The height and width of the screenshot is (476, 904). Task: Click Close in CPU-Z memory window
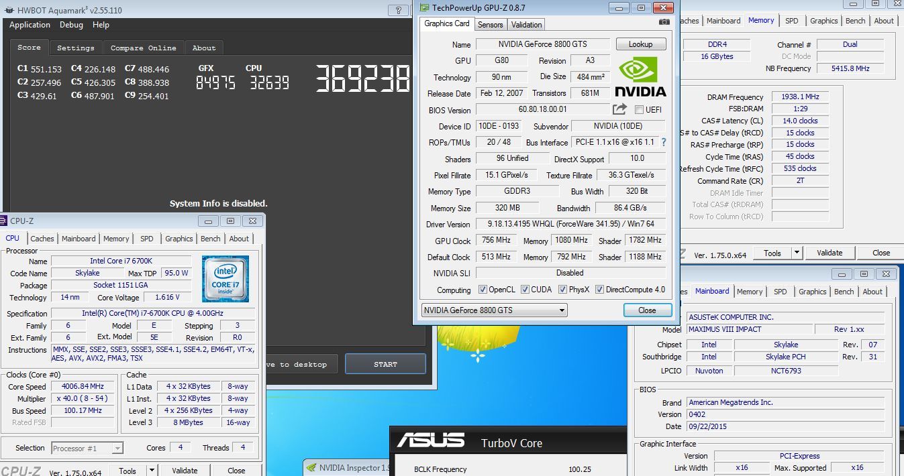(881, 253)
